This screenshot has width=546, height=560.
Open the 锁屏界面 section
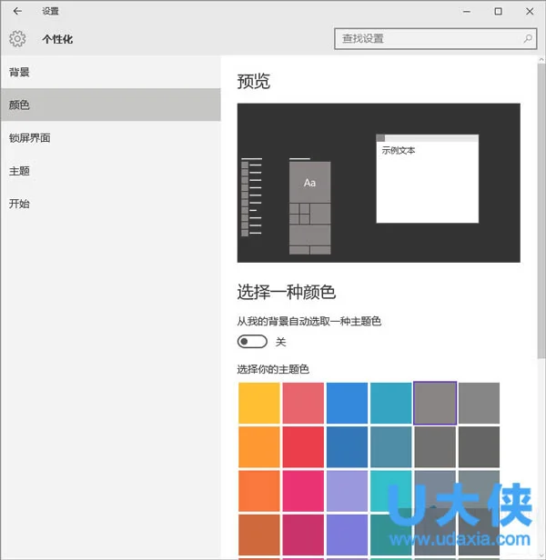110,138
